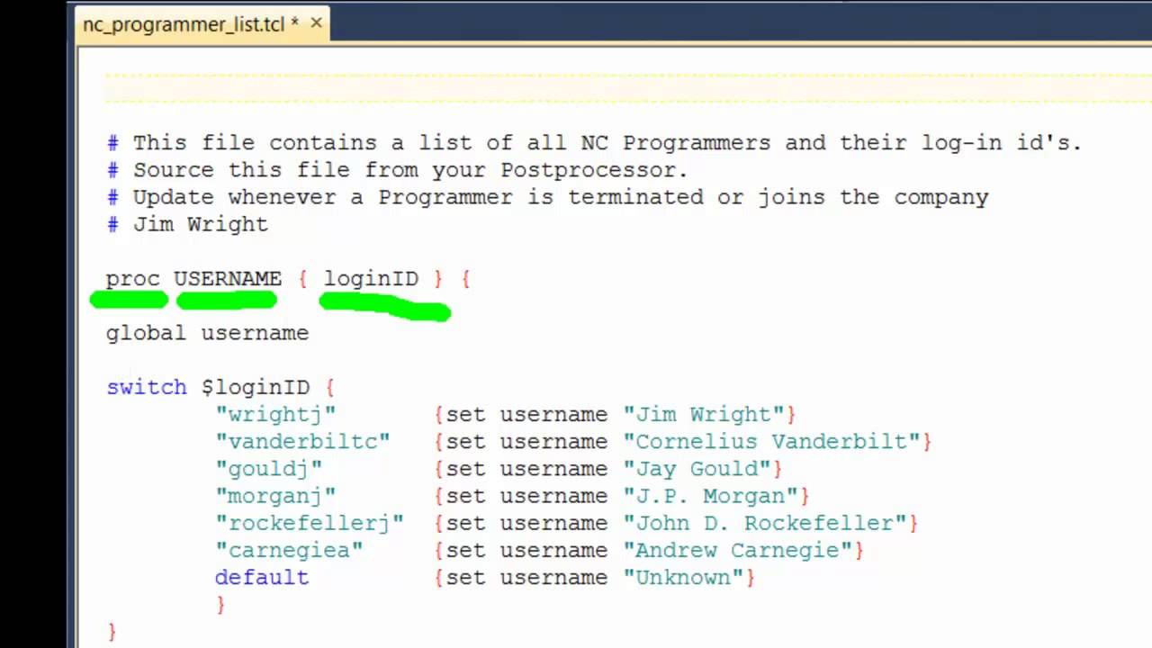This screenshot has width=1152, height=648.
Task: Click the '# Jim Wright' comment line
Action: coord(187,224)
